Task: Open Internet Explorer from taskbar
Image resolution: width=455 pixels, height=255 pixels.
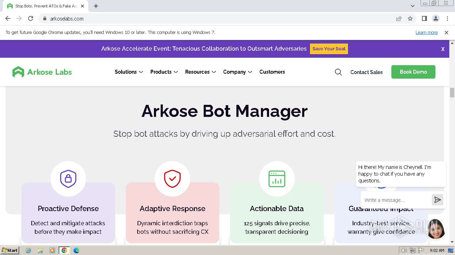Action: (28, 250)
